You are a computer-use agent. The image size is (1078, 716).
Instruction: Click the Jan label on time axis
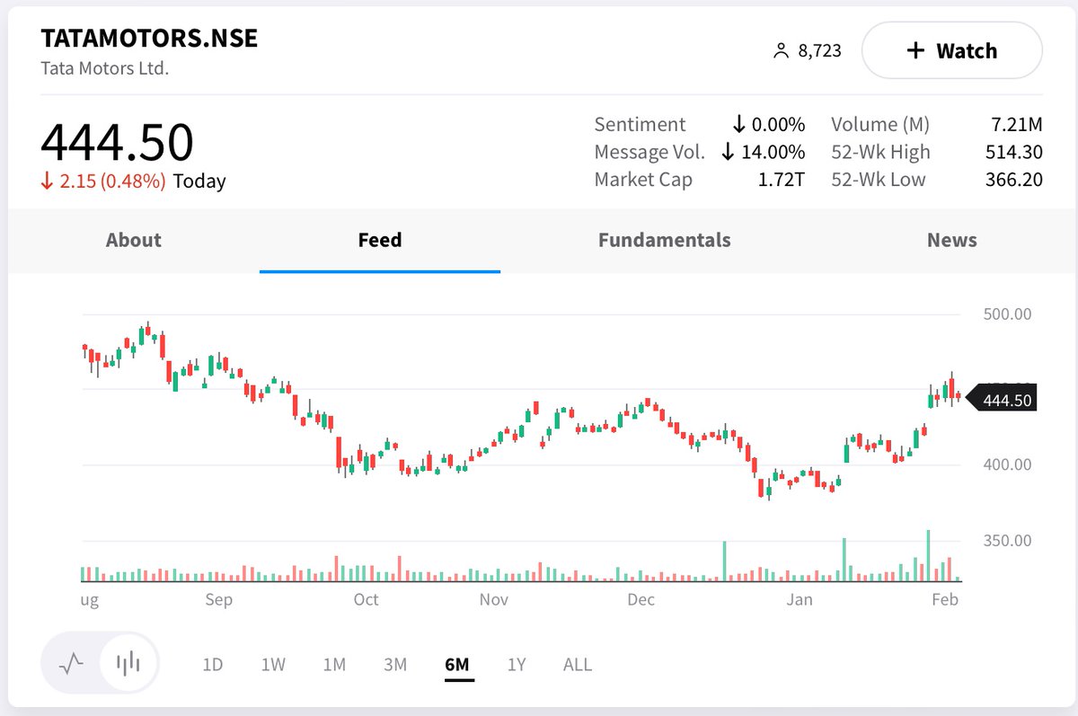799,600
